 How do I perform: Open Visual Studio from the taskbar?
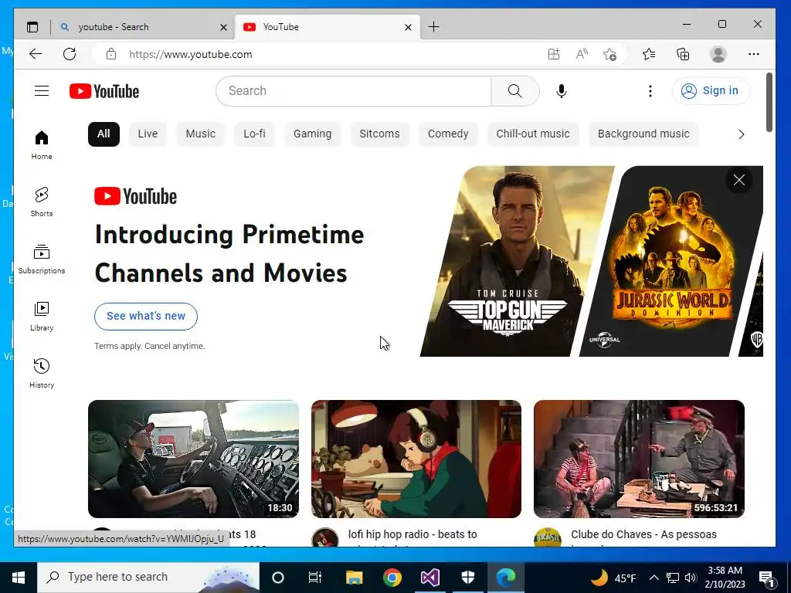pos(429,577)
